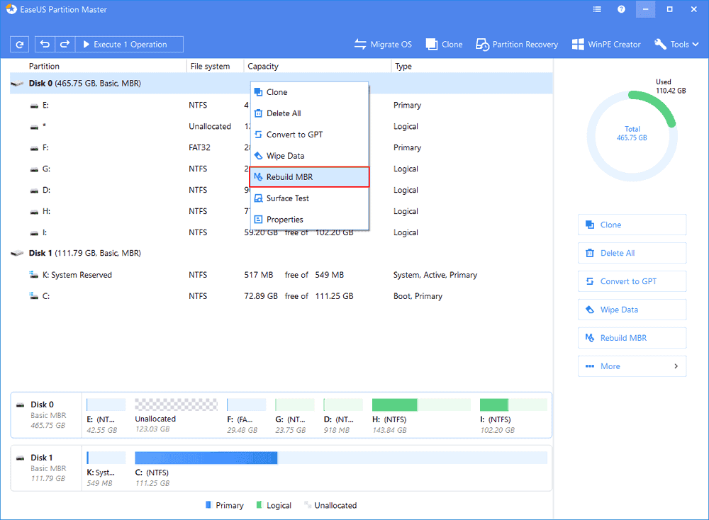Click the Disk 0 drive icon in list
709x520 pixels.
(x=17, y=84)
